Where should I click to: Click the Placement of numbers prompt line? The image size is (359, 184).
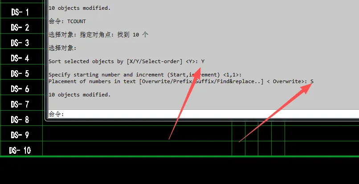(x=181, y=81)
